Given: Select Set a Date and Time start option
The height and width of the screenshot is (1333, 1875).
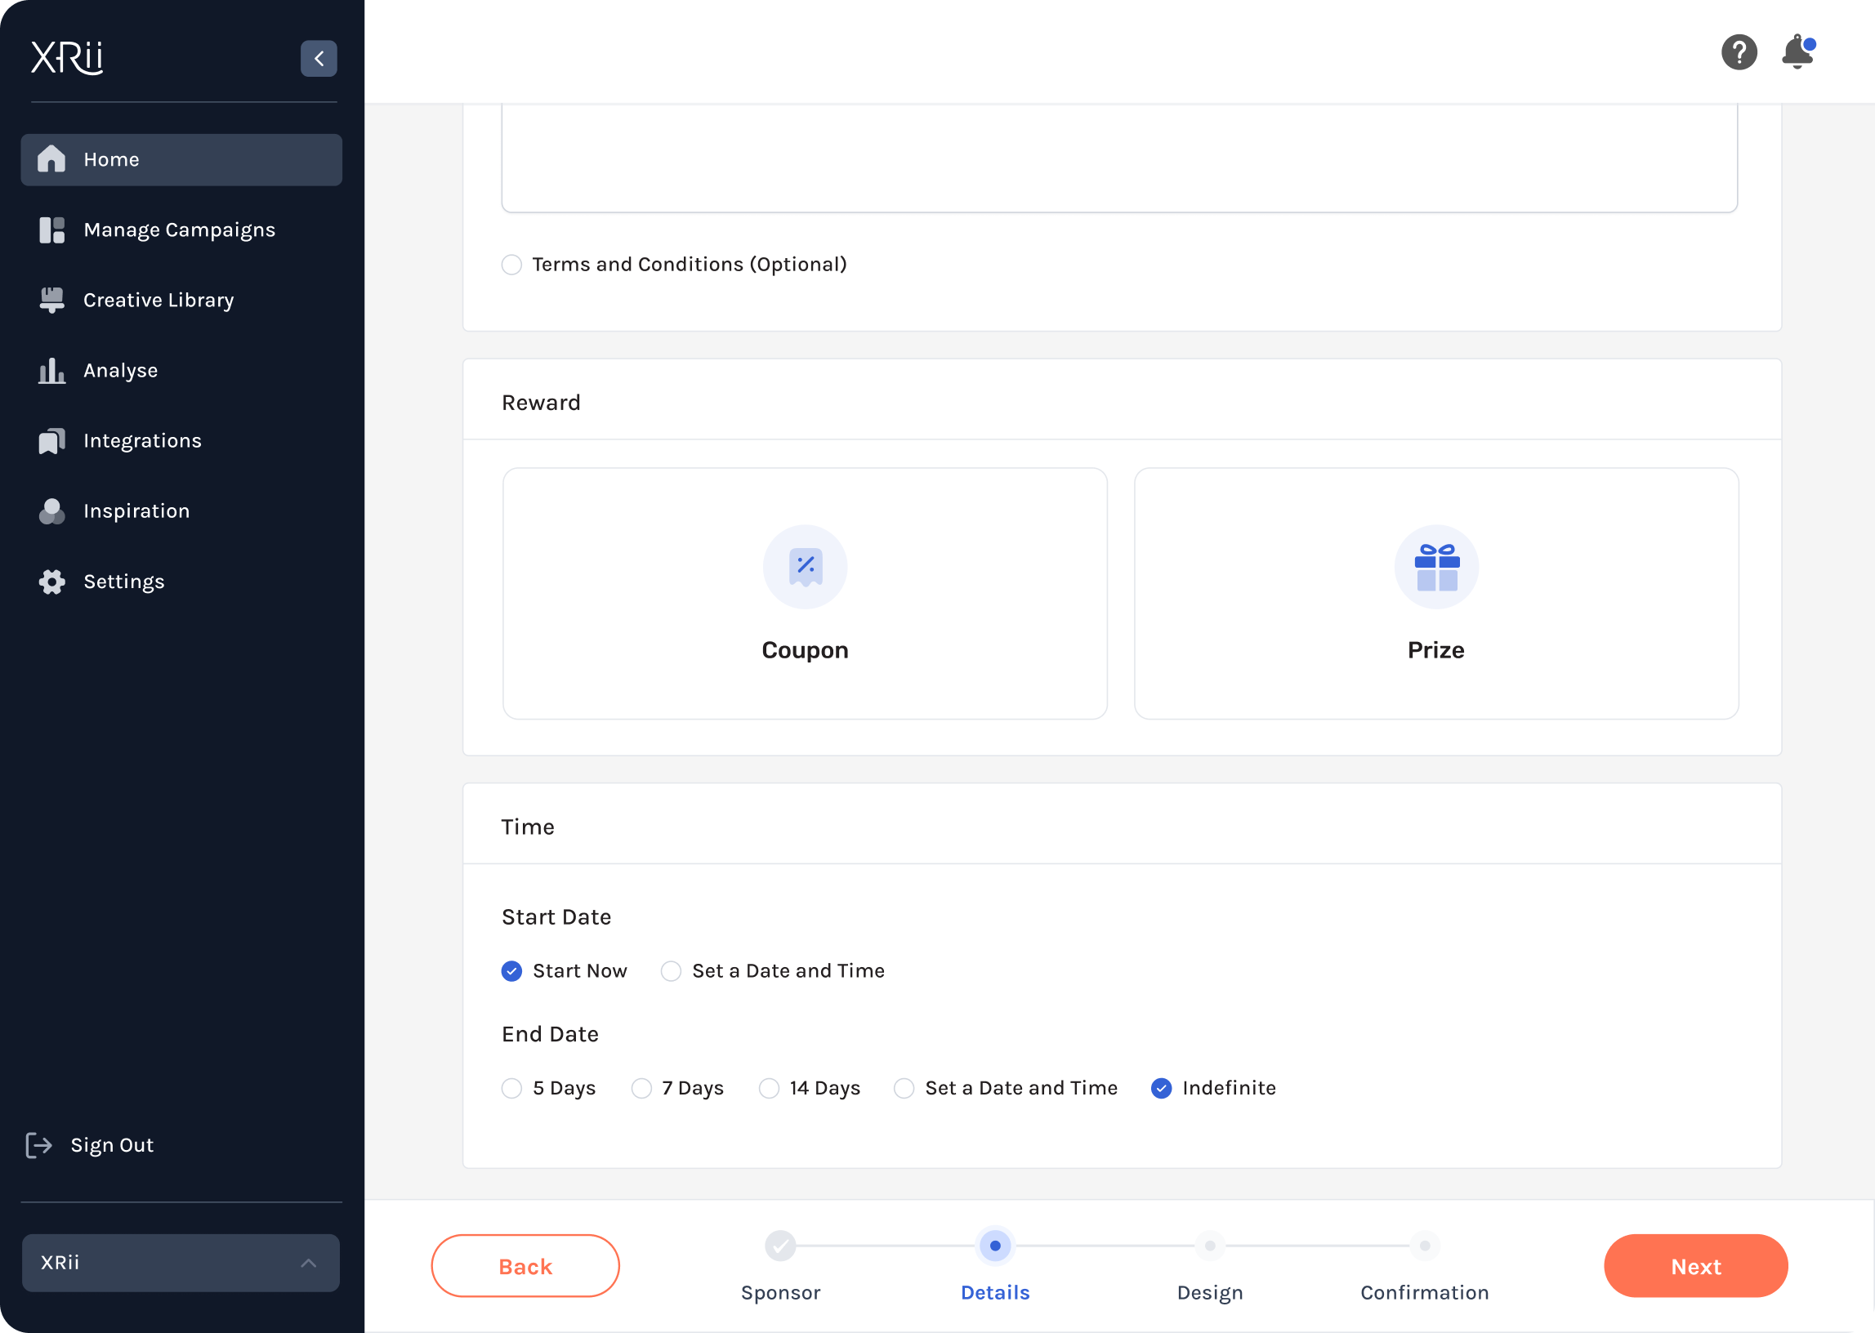Looking at the screenshot, I should (x=671, y=971).
